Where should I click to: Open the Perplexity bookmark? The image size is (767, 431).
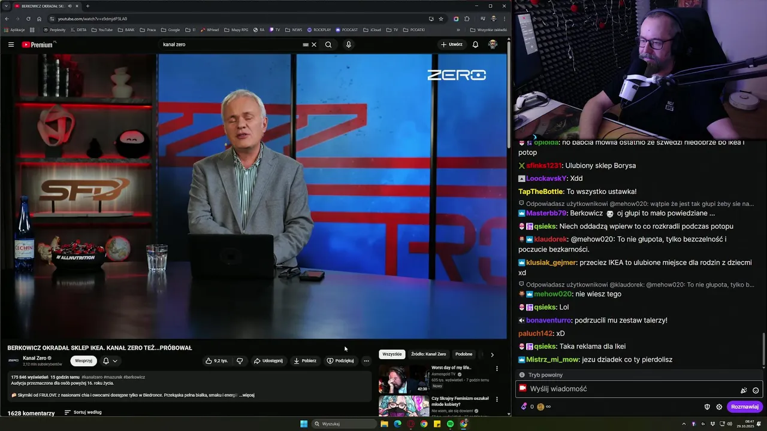55,30
